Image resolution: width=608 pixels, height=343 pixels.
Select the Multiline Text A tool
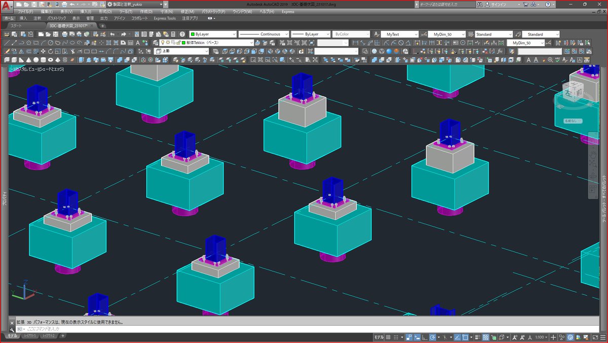[138, 43]
